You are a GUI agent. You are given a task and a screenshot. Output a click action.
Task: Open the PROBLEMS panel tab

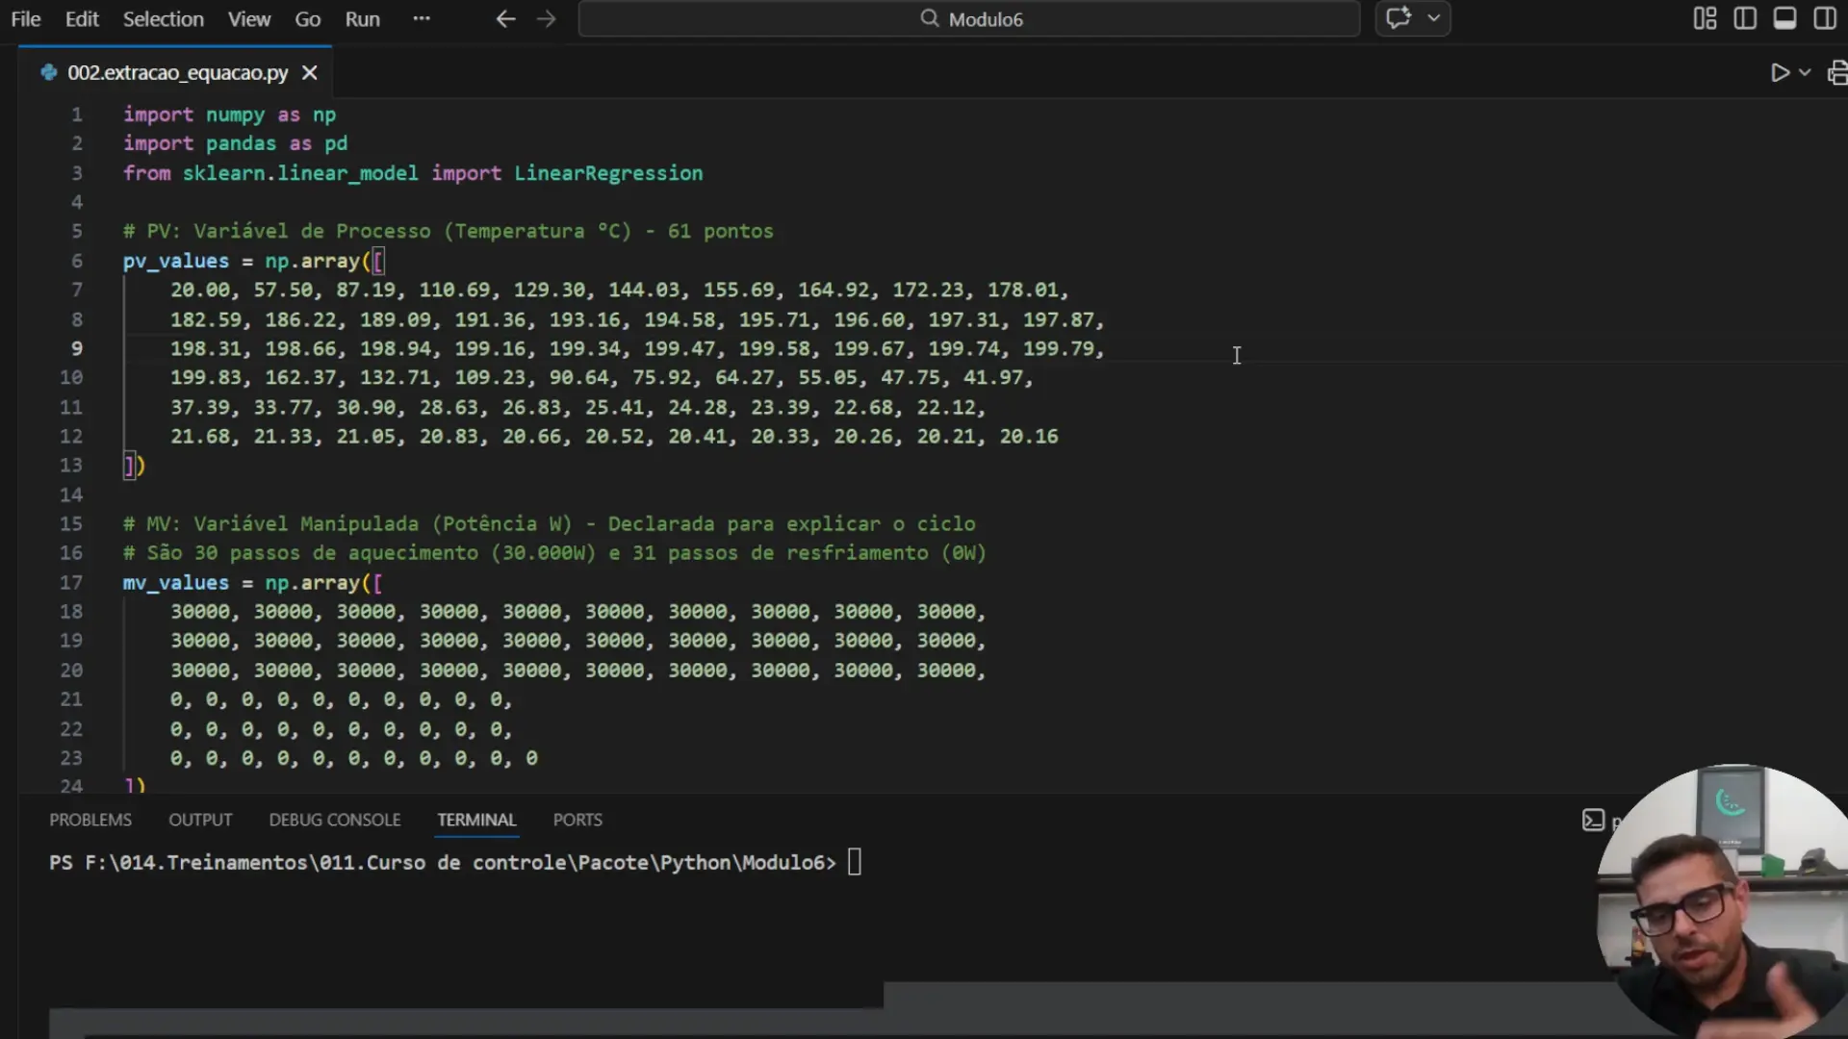point(90,820)
